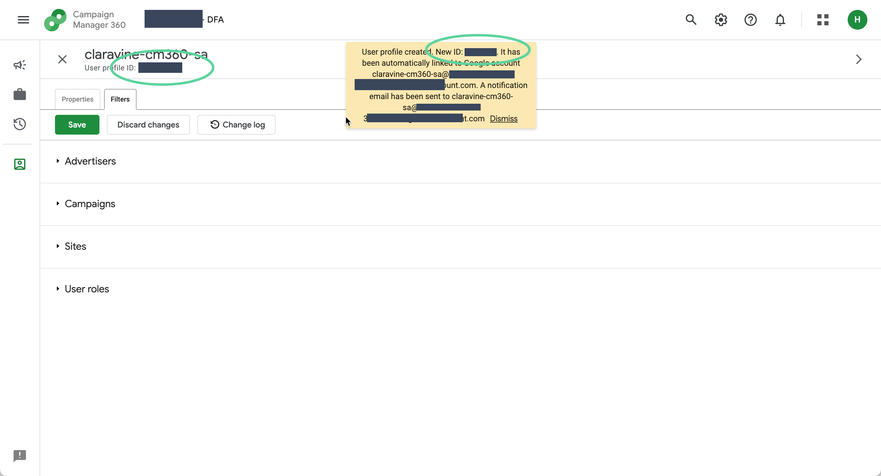Open the Google apps grid
Image resolution: width=881 pixels, height=476 pixels.
pyautogui.click(x=823, y=20)
